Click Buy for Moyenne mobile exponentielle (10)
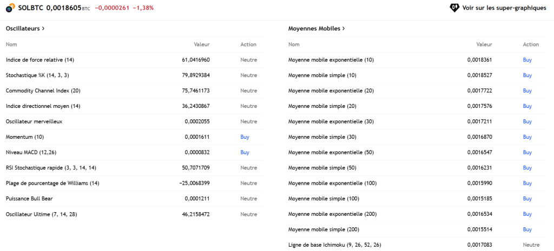This screenshot has width=554, height=251. pyautogui.click(x=527, y=60)
